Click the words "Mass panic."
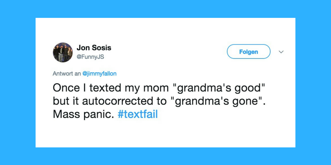 83,114
